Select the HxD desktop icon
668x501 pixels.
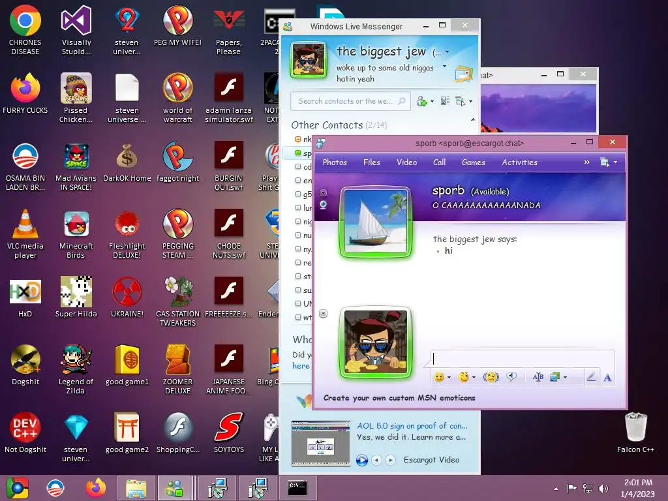pyautogui.click(x=25, y=297)
